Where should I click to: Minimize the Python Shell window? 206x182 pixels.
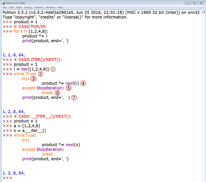click(187, 3)
